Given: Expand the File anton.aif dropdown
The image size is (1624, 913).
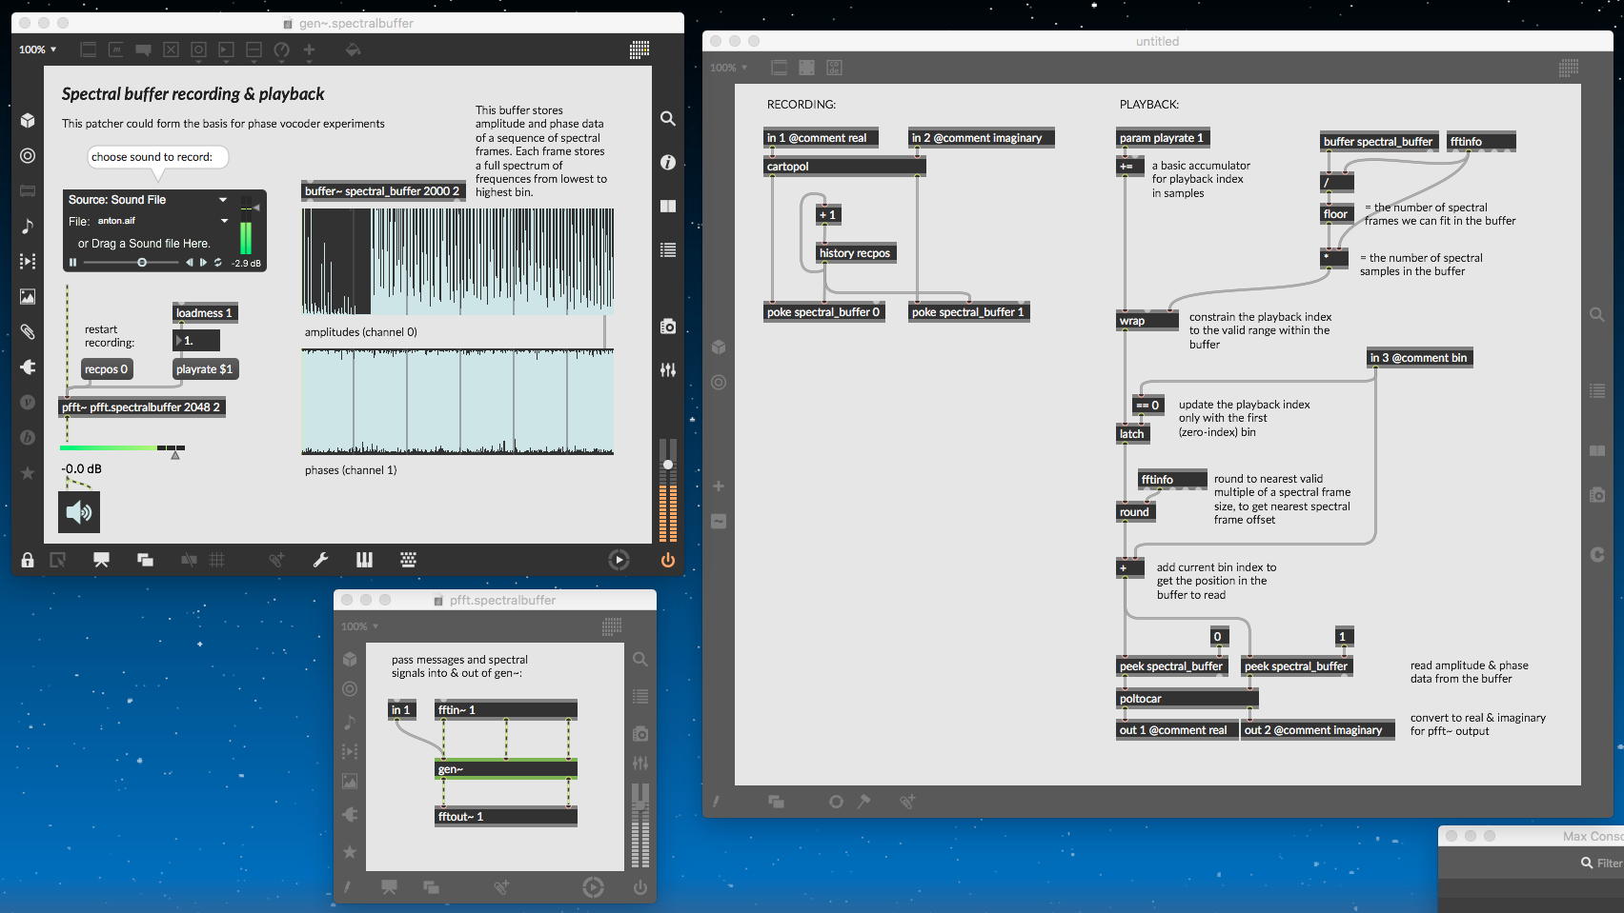Looking at the screenshot, I should pos(225,221).
